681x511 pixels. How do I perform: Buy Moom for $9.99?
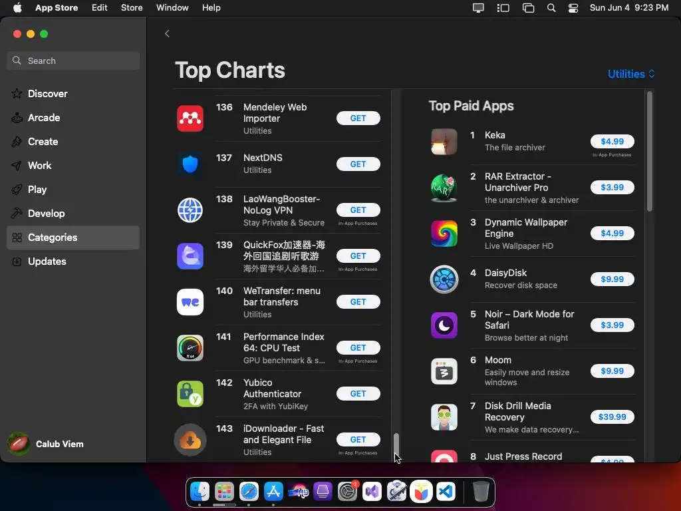tap(612, 371)
